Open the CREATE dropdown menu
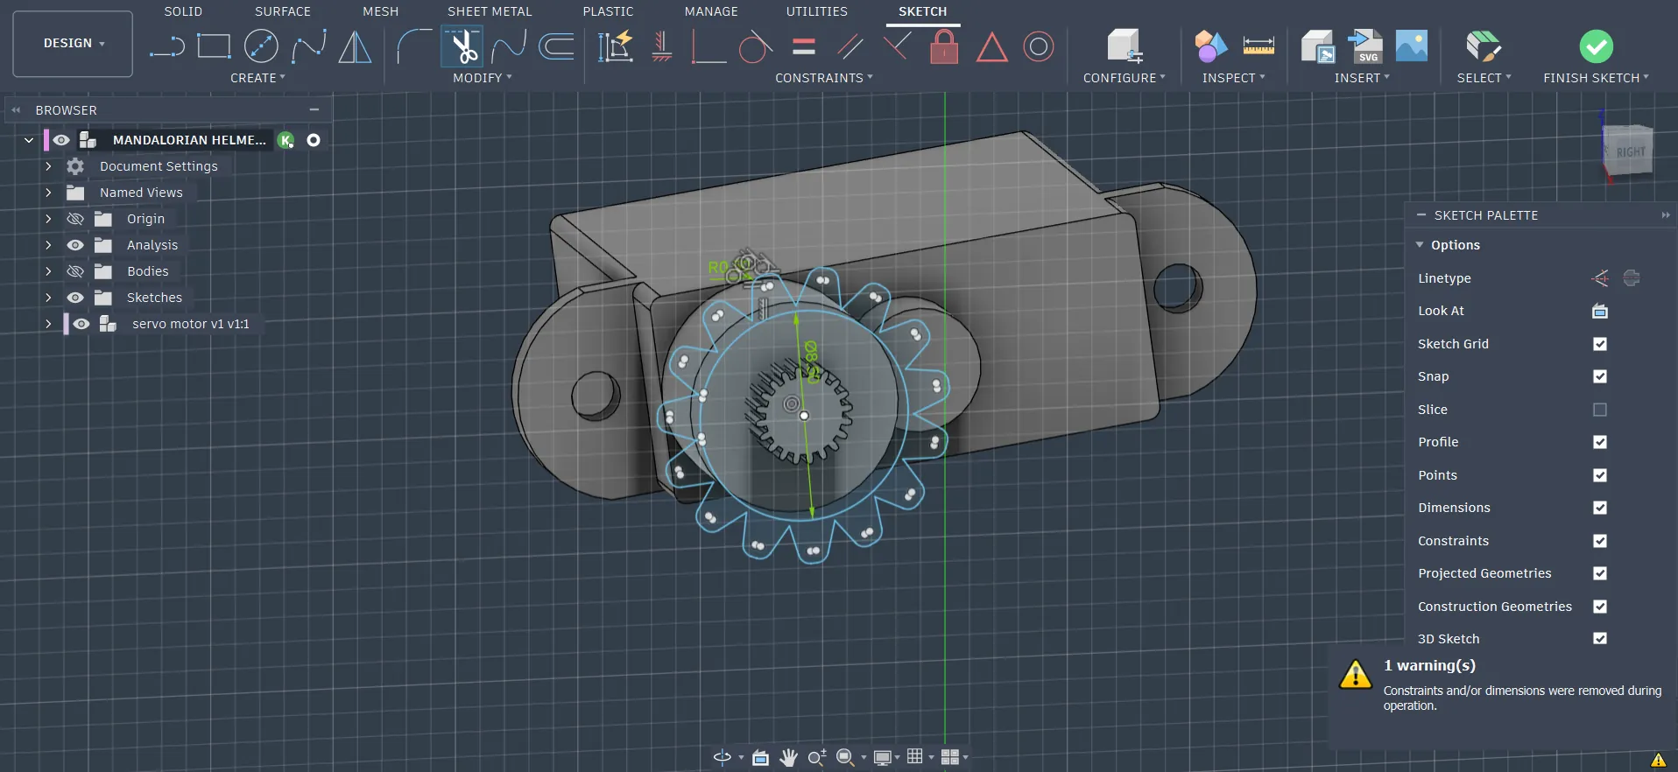The image size is (1678, 772). (x=257, y=78)
